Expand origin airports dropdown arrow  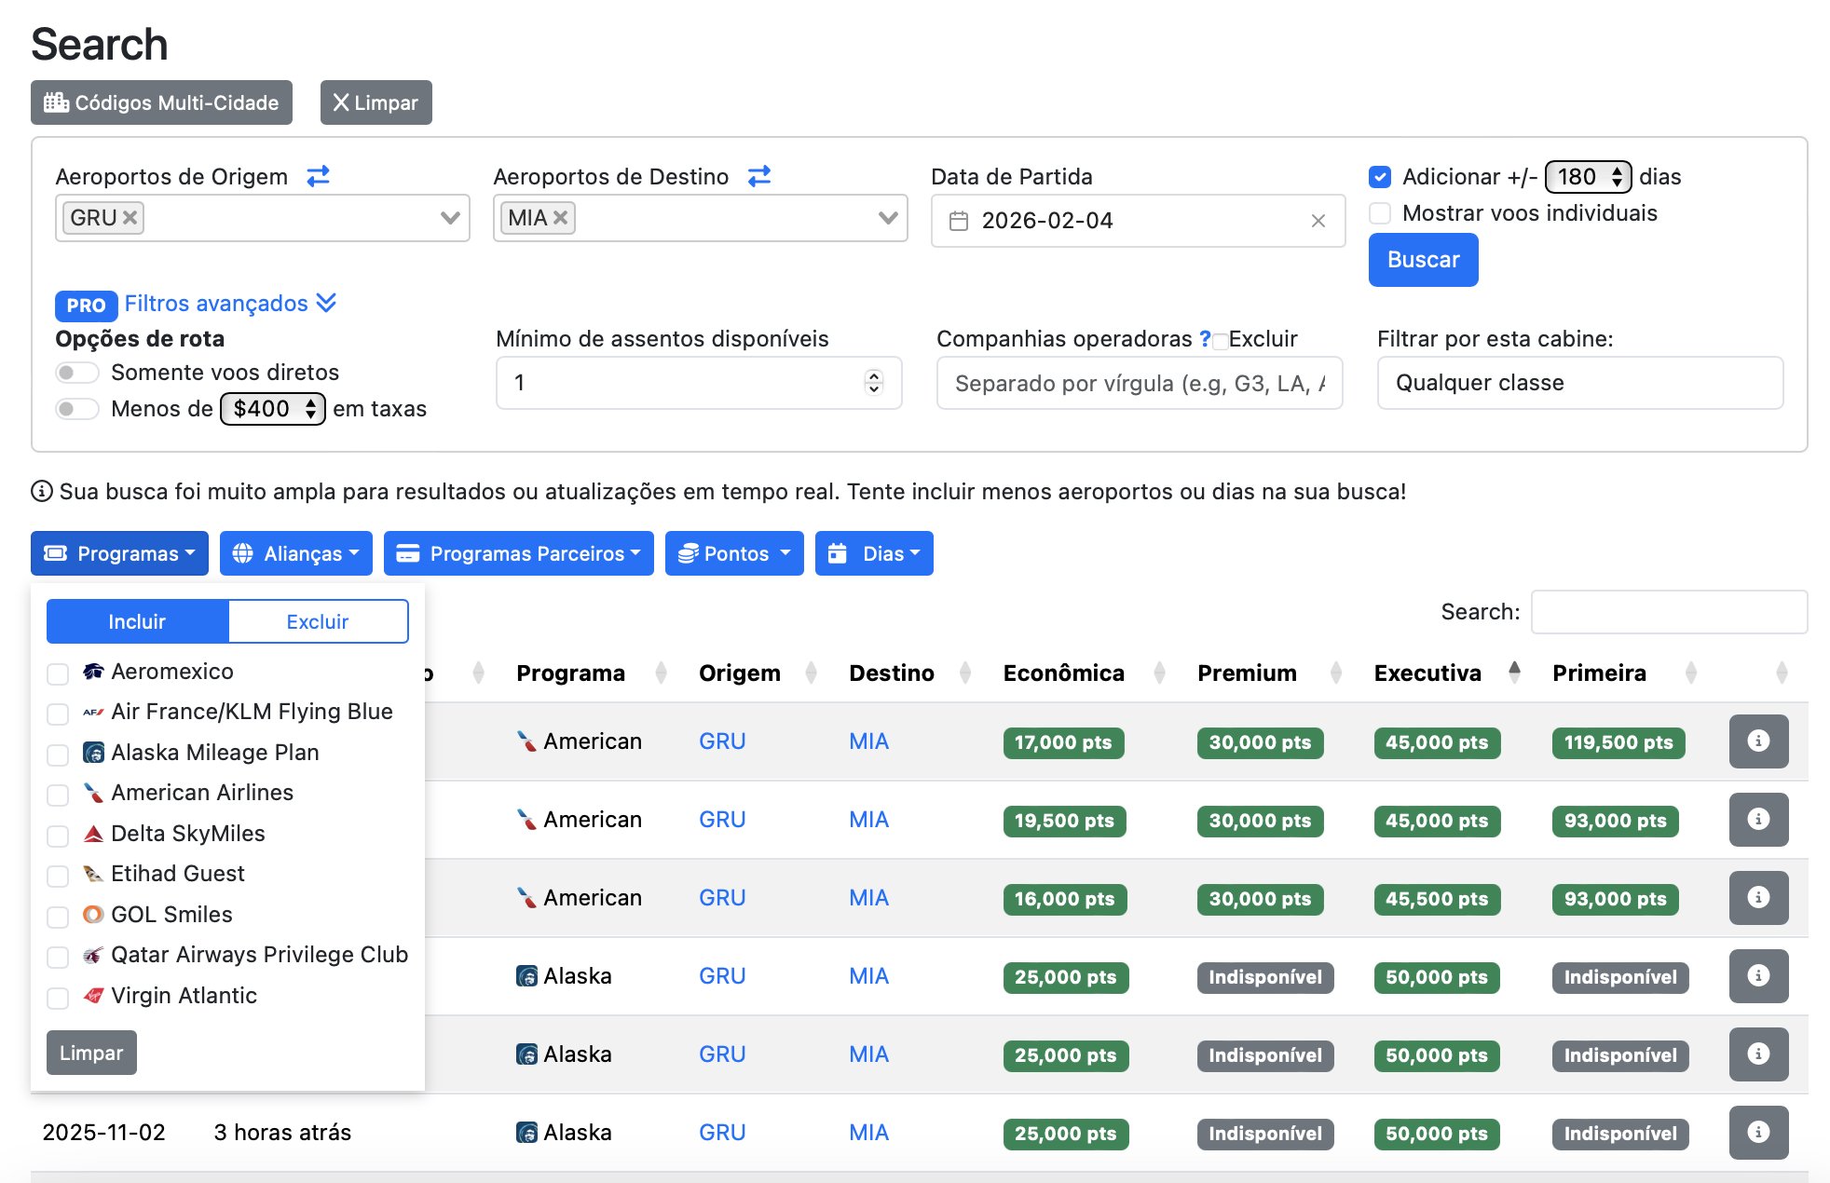point(450,218)
